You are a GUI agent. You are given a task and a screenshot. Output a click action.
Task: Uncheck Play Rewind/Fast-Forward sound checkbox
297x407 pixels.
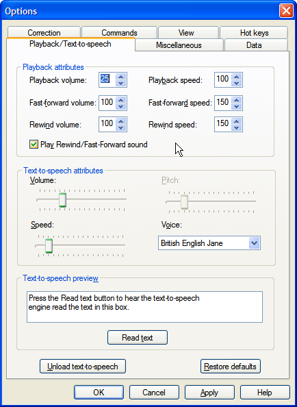coord(34,145)
